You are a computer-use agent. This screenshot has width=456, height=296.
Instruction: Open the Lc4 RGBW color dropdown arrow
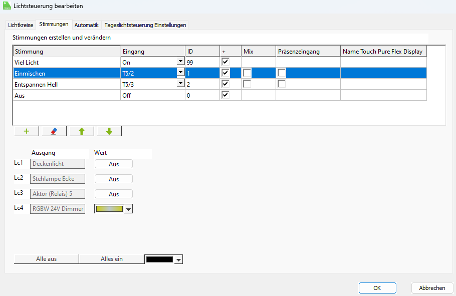click(x=128, y=209)
